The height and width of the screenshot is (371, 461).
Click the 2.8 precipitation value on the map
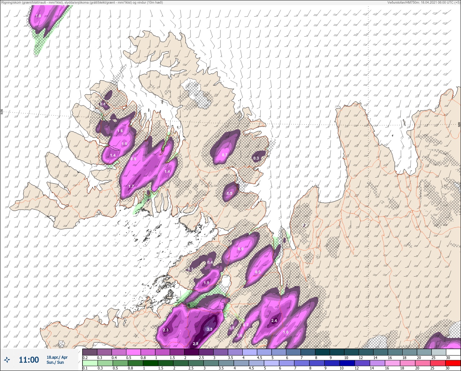click(x=196, y=344)
